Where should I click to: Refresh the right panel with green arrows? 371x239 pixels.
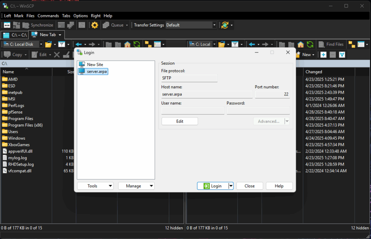pos(310,44)
